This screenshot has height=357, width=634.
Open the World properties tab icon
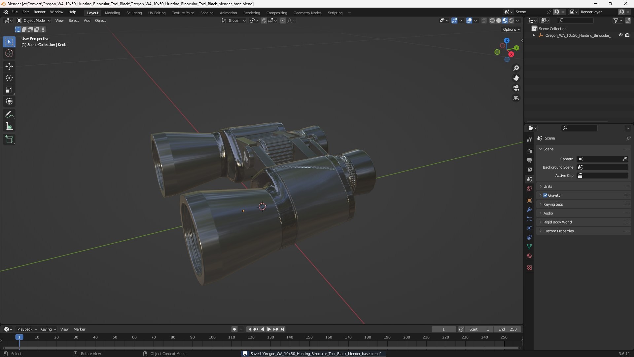529,188
